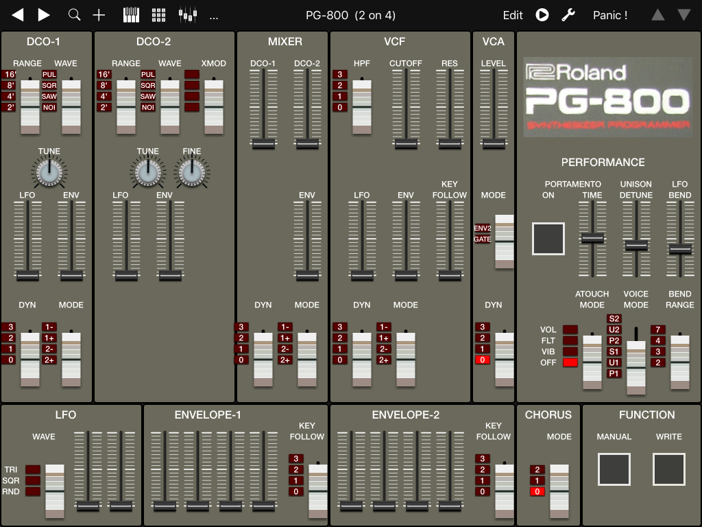Toggle the Portamento ON square button
Viewport: 702px width, 527px height.
click(548, 239)
